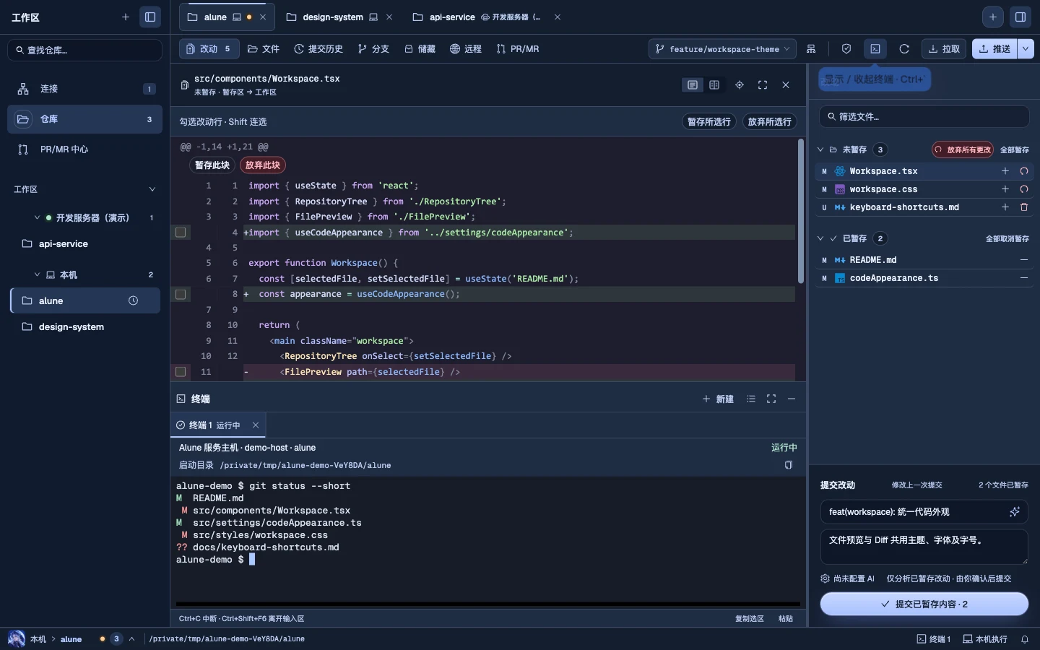Open the 提交历史 tab
The width and height of the screenshot is (1040, 650).
318,49
